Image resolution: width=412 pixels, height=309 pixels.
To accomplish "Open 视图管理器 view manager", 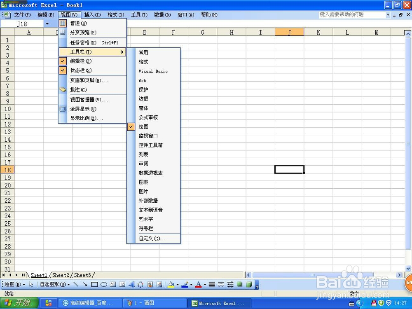I will (92, 100).
